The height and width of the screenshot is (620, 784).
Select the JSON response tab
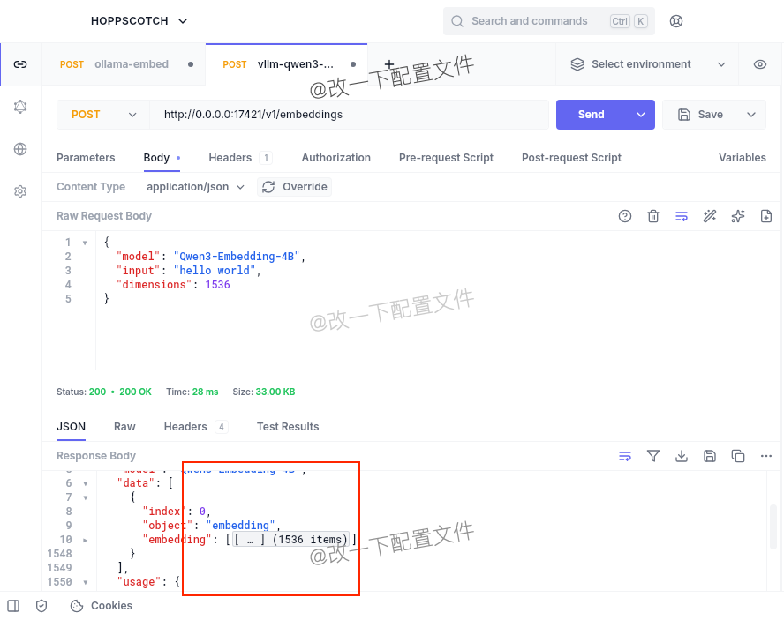[x=71, y=427]
